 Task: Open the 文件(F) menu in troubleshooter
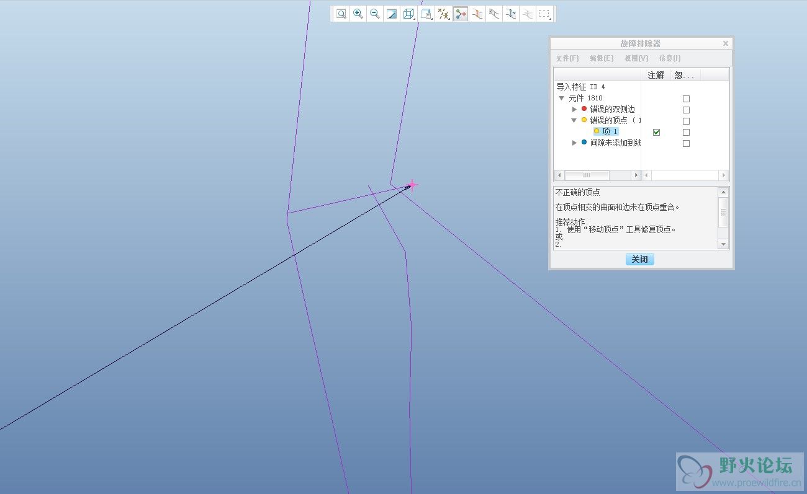click(x=567, y=58)
